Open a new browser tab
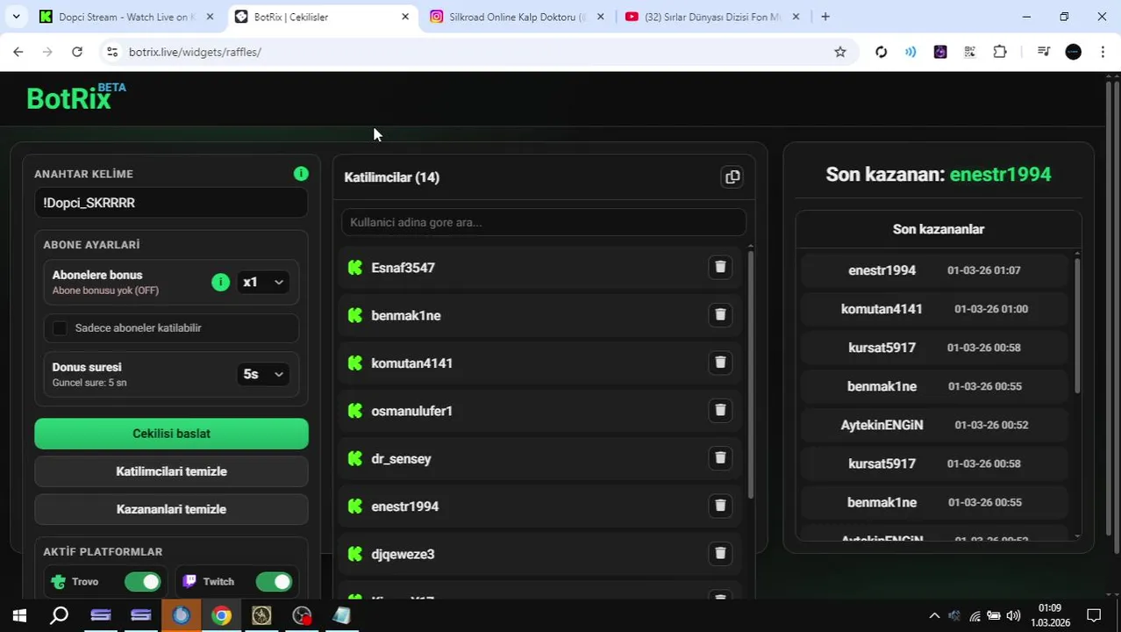The height and width of the screenshot is (632, 1121). [x=825, y=17]
